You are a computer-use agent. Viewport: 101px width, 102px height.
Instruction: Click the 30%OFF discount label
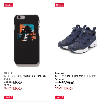9,85
